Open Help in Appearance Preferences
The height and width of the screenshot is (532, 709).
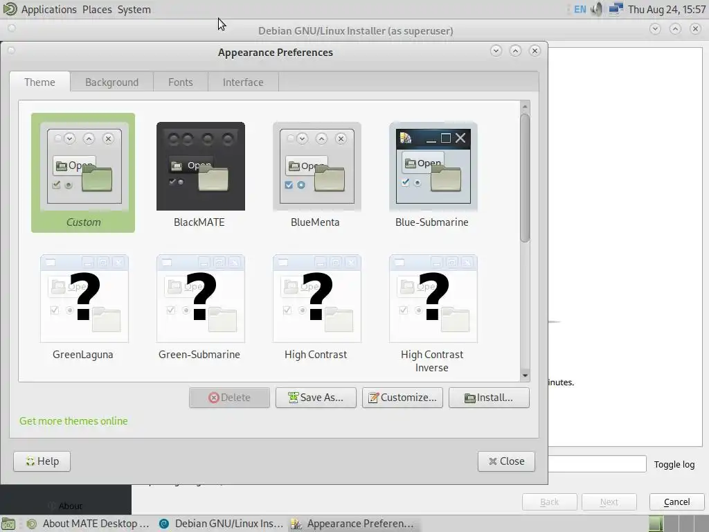[x=42, y=461]
